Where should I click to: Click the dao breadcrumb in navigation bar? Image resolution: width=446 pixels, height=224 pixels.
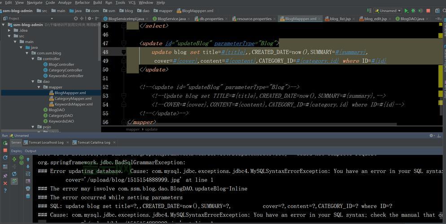tap(144, 11)
